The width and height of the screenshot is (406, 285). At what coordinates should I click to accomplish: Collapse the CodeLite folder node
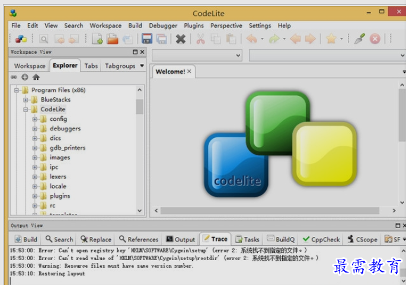25,110
